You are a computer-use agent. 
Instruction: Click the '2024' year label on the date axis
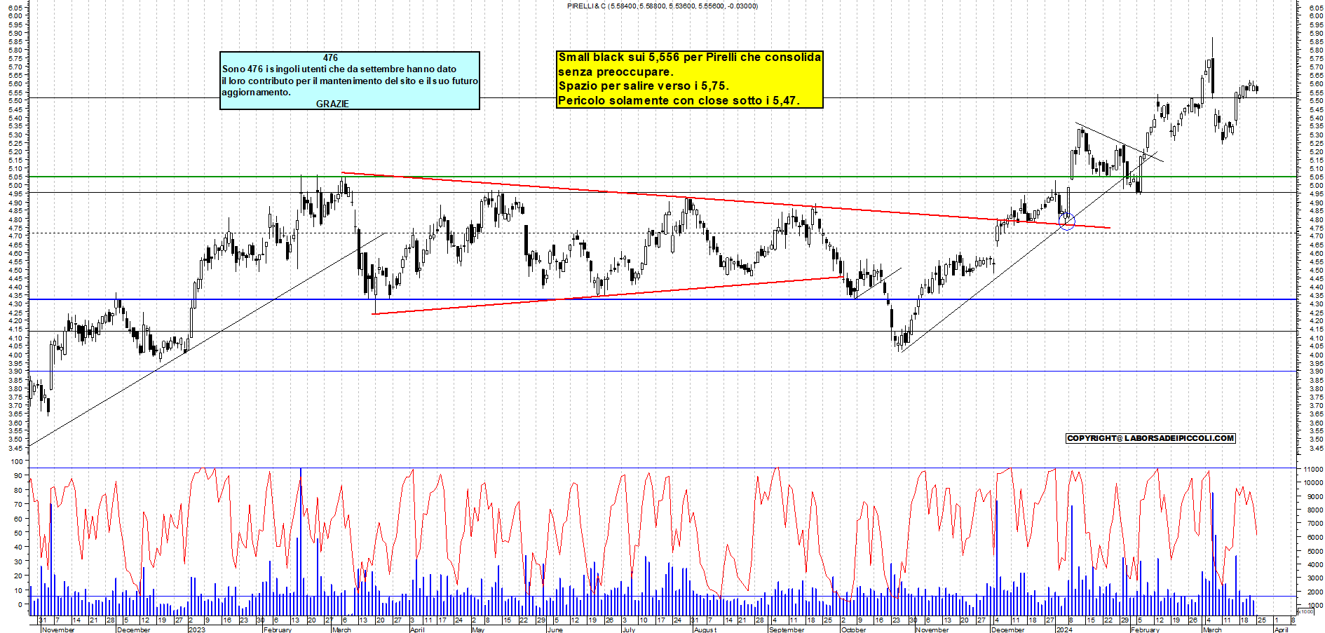pyautogui.click(x=1064, y=629)
